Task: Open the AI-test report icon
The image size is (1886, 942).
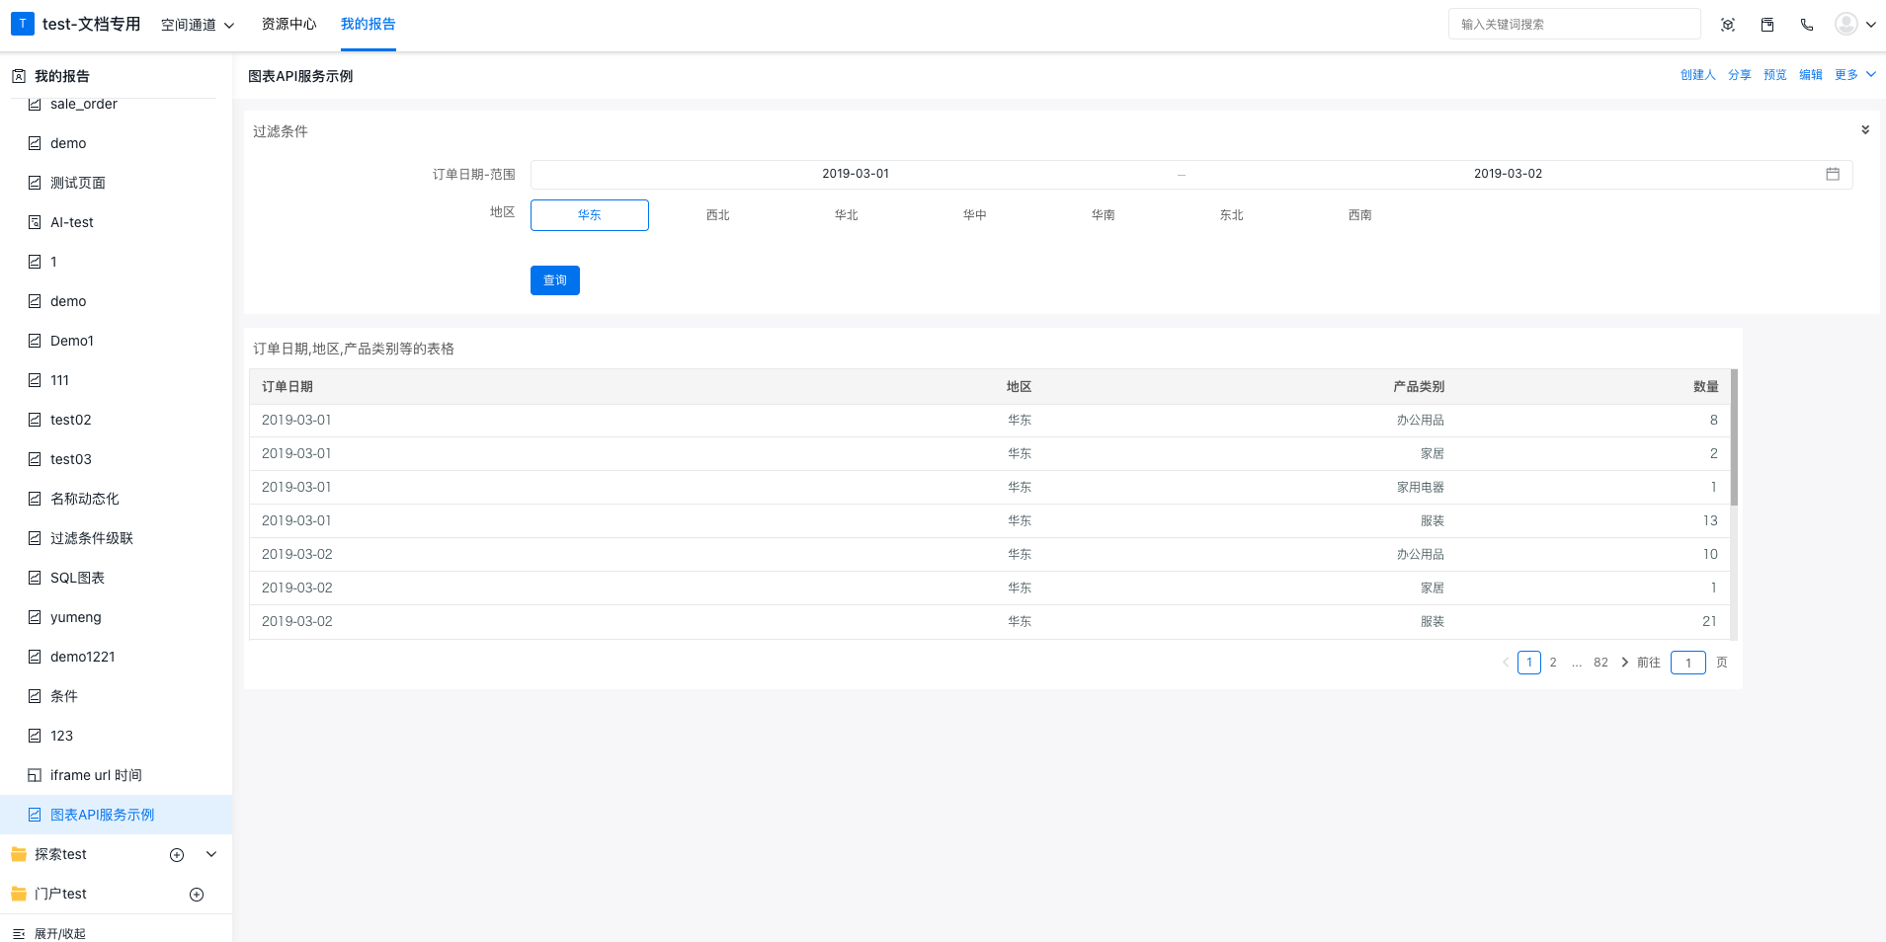Action: click(35, 222)
